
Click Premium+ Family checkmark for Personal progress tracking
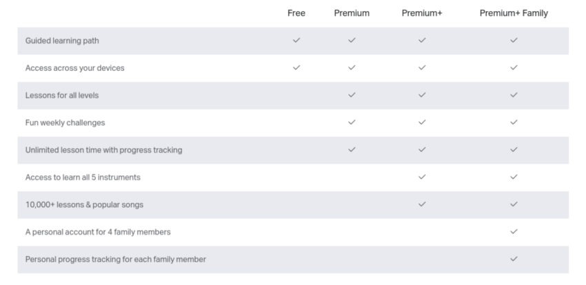[514, 259]
